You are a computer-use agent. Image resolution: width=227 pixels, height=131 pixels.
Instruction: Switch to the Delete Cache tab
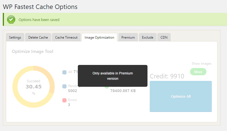click(38, 37)
